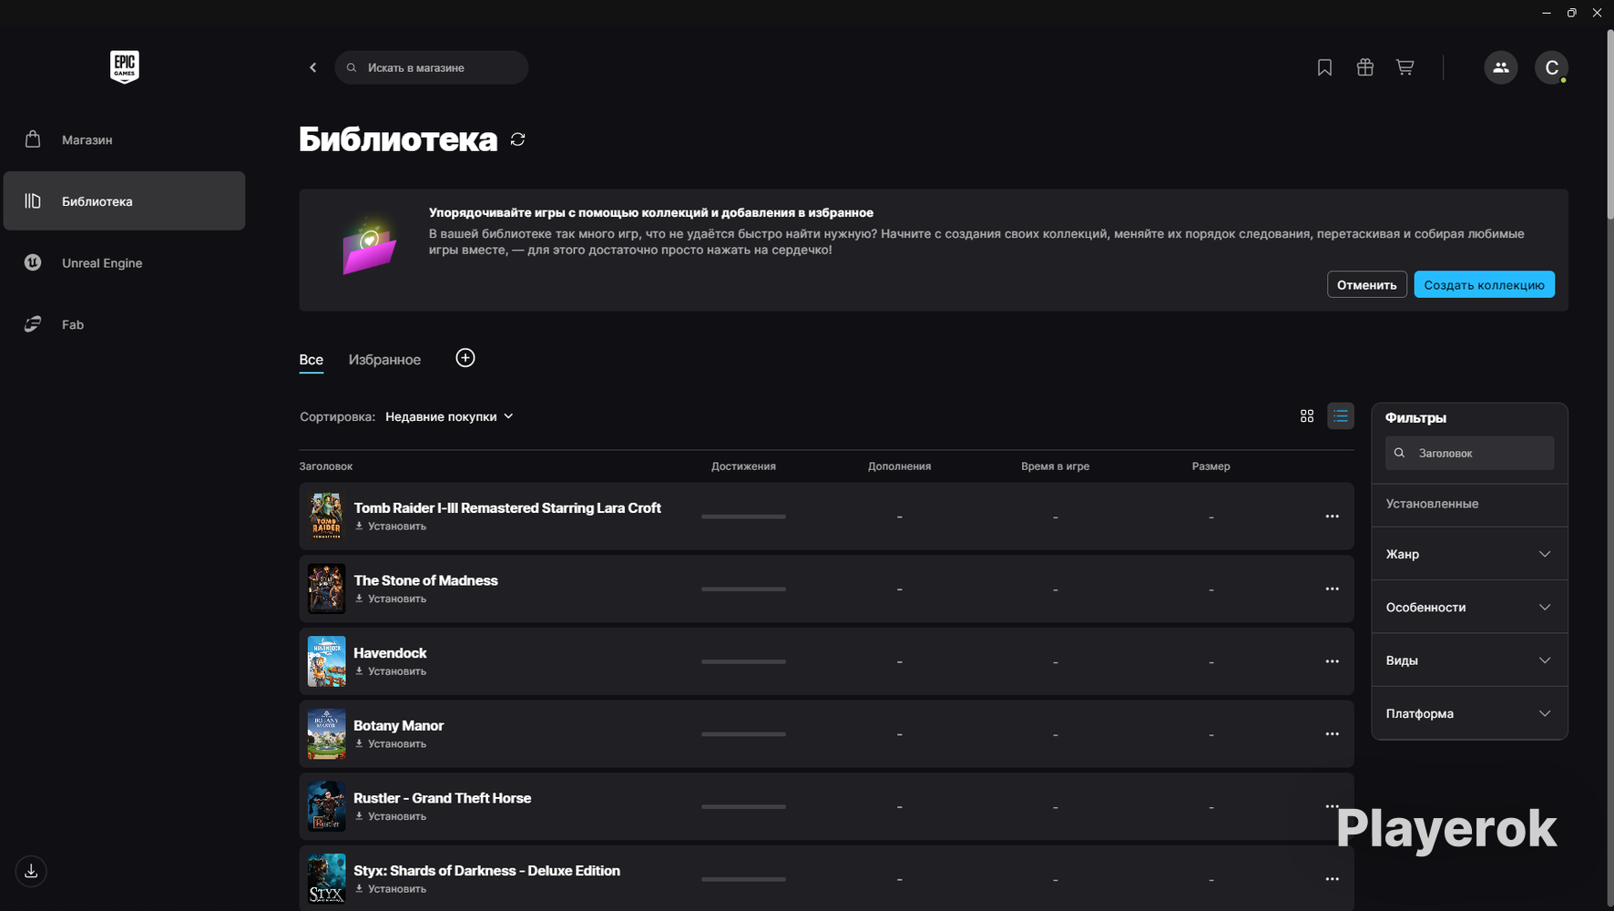Open options menu for Botany Manor
The height and width of the screenshot is (911, 1614).
coord(1332,734)
